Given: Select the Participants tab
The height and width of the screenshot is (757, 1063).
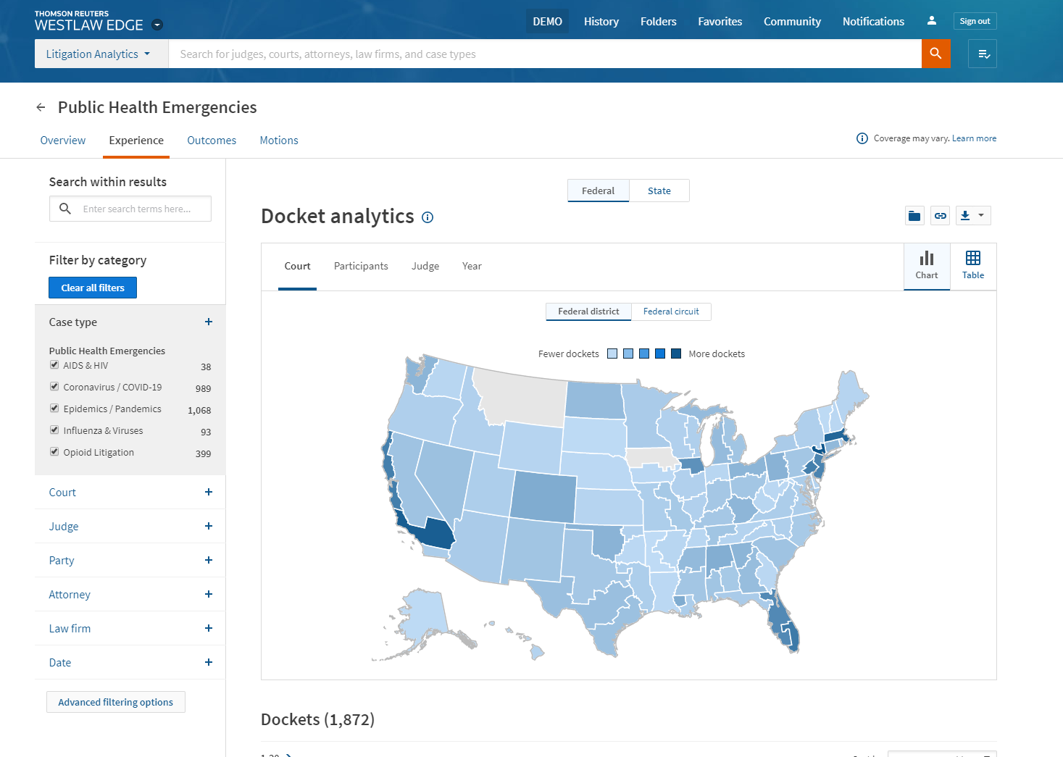Looking at the screenshot, I should 361,266.
